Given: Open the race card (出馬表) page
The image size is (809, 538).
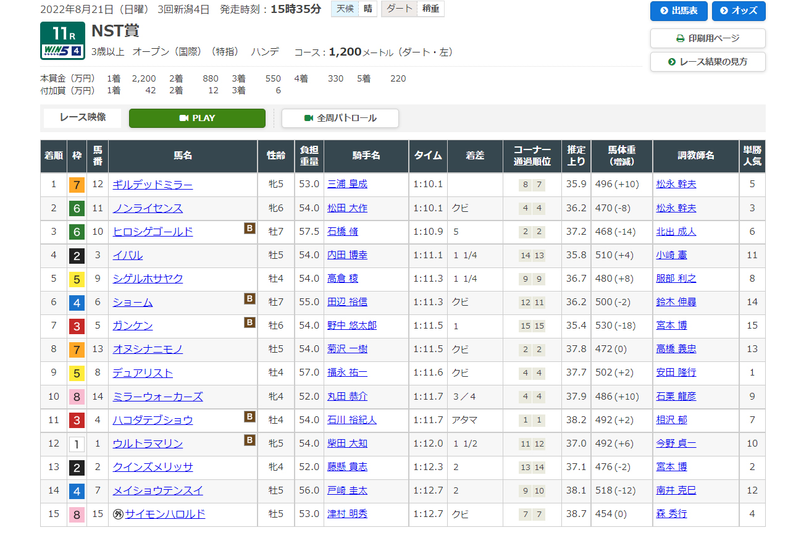Looking at the screenshot, I should [678, 11].
